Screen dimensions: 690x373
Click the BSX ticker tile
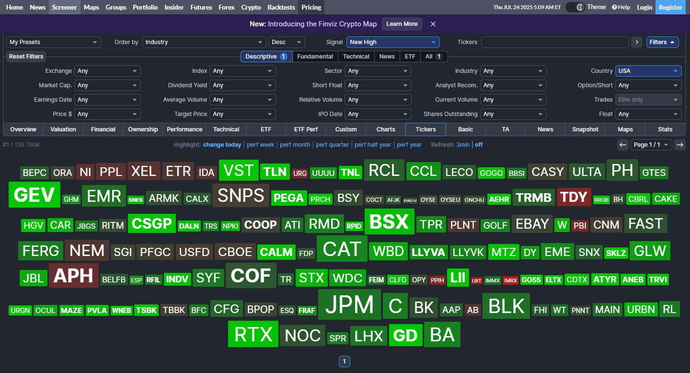coord(390,221)
